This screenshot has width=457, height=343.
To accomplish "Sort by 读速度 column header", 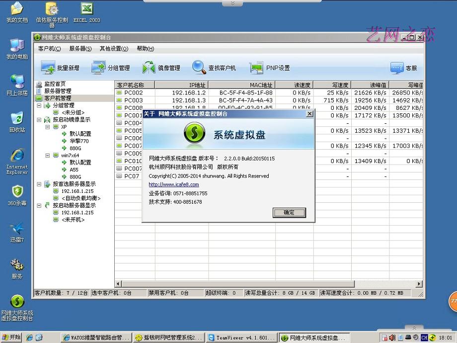I will (295, 85).
